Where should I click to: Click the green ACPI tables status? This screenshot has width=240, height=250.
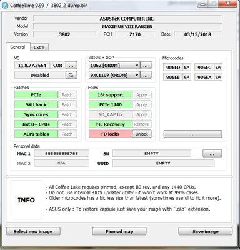point(36,134)
